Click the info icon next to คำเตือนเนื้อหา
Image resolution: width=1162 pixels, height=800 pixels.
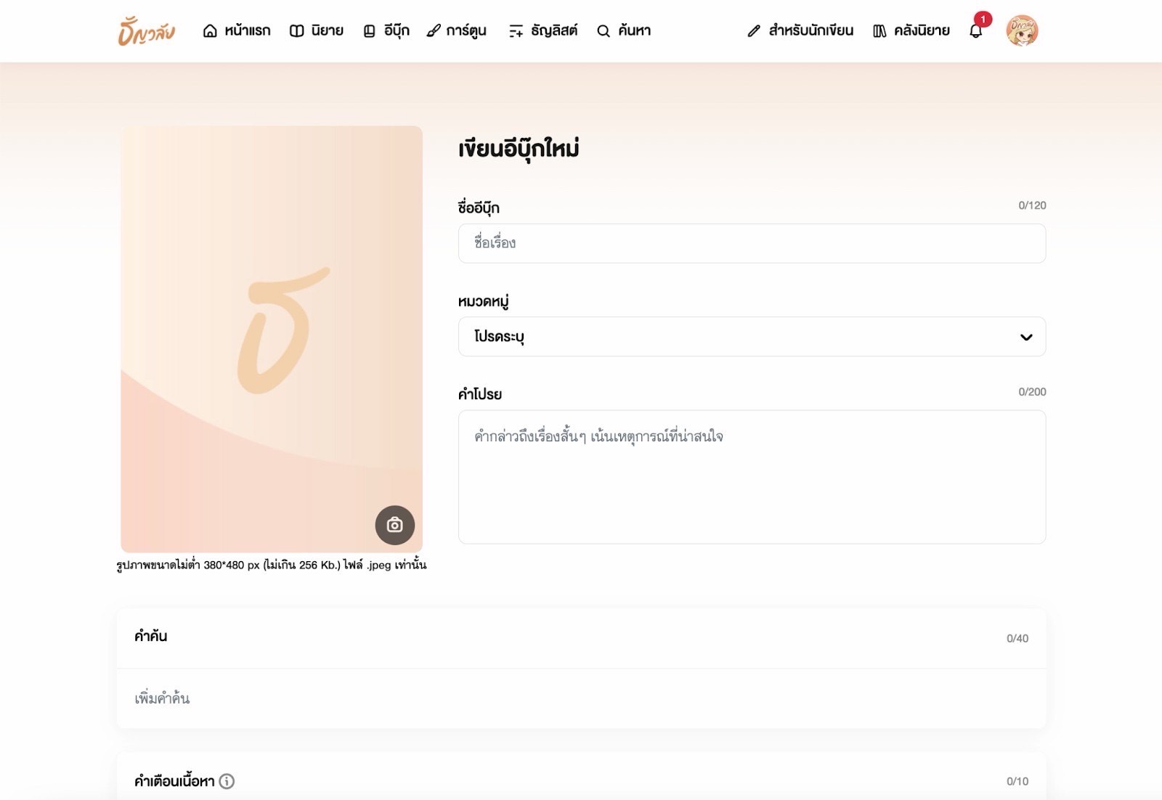click(227, 781)
